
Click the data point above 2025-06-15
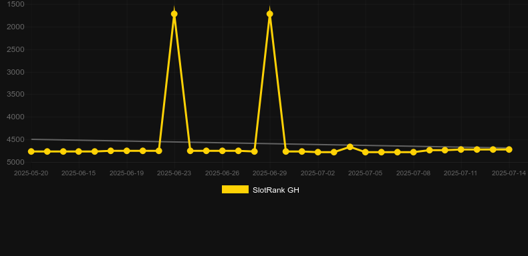(x=78, y=151)
